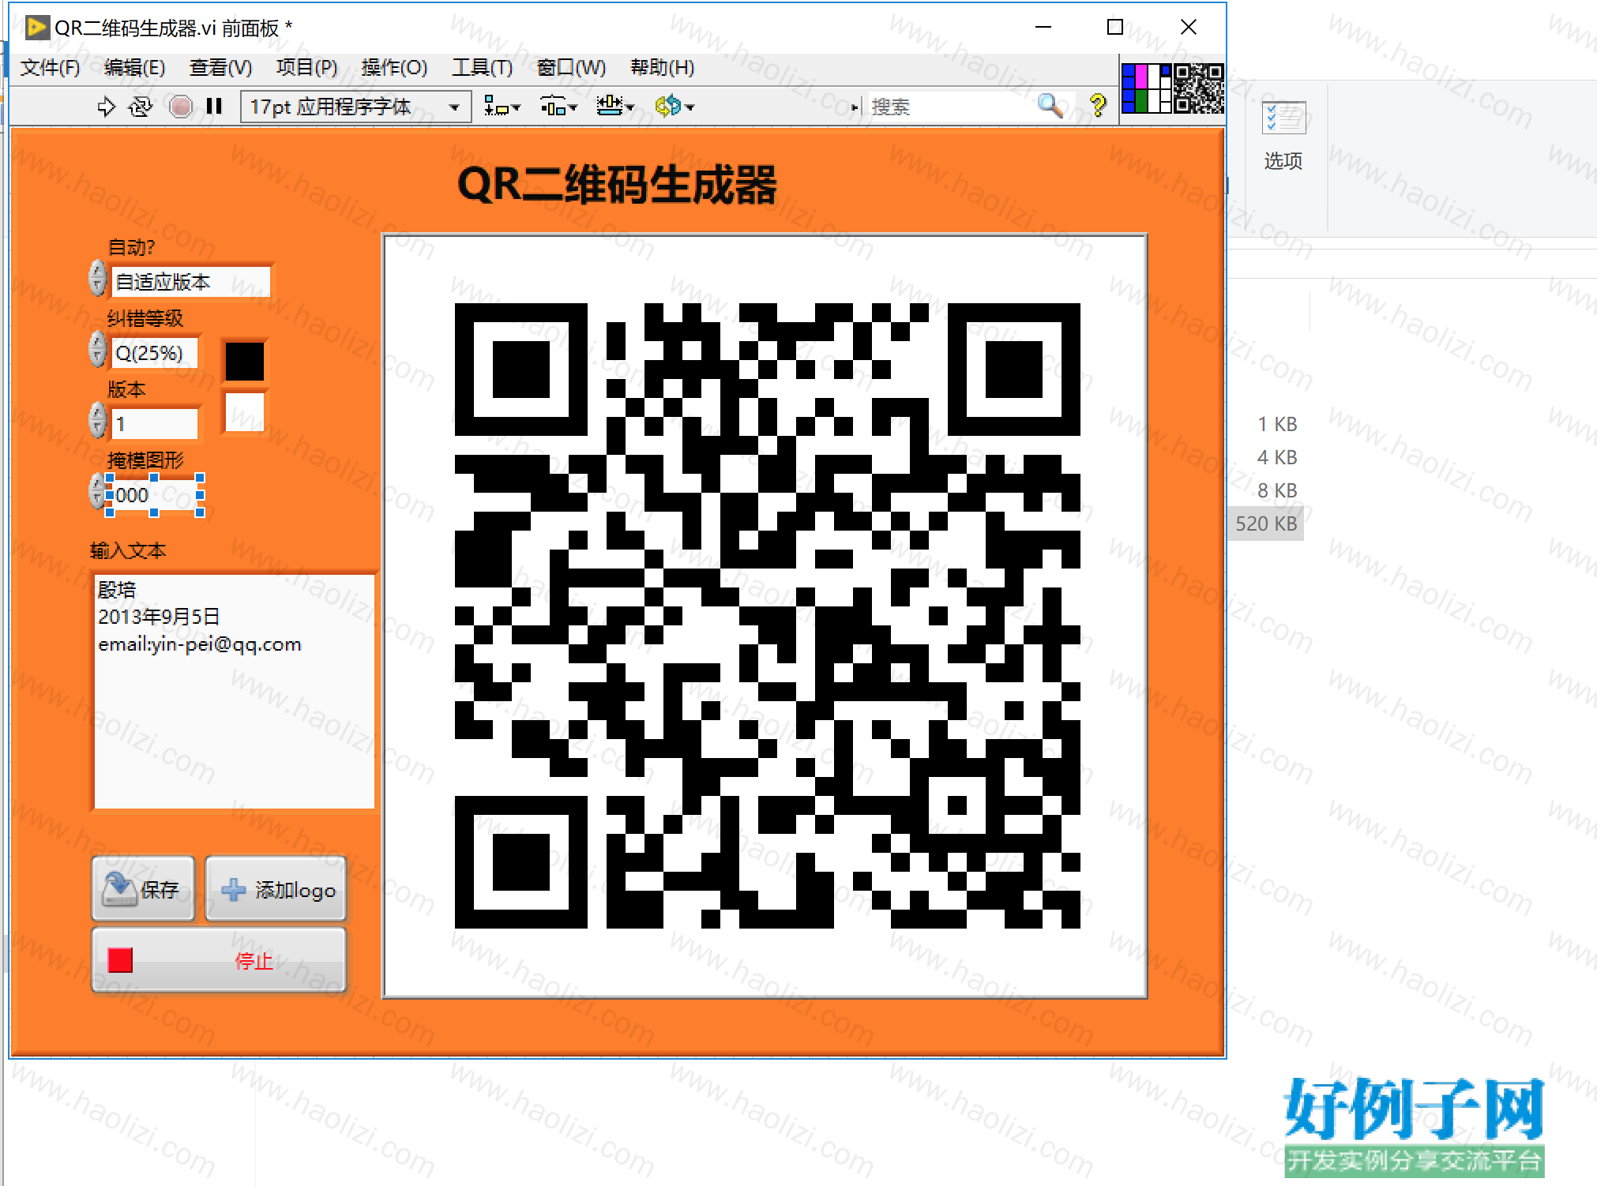
Task: Open the Align Objects dropdown
Action: click(502, 106)
